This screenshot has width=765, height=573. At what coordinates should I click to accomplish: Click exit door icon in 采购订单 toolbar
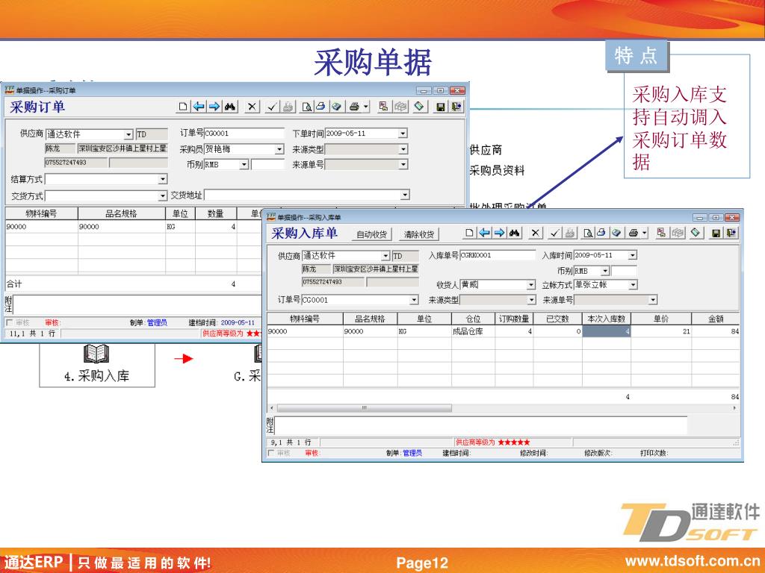click(x=456, y=106)
